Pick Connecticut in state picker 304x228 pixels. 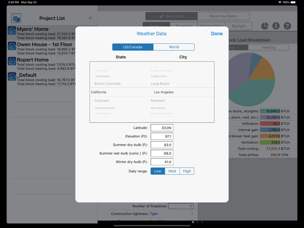pyautogui.click(x=105, y=108)
